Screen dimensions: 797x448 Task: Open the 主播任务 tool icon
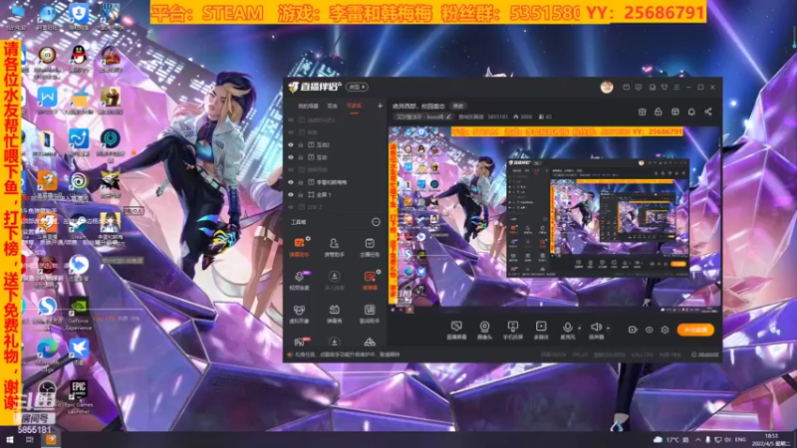tap(370, 247)
